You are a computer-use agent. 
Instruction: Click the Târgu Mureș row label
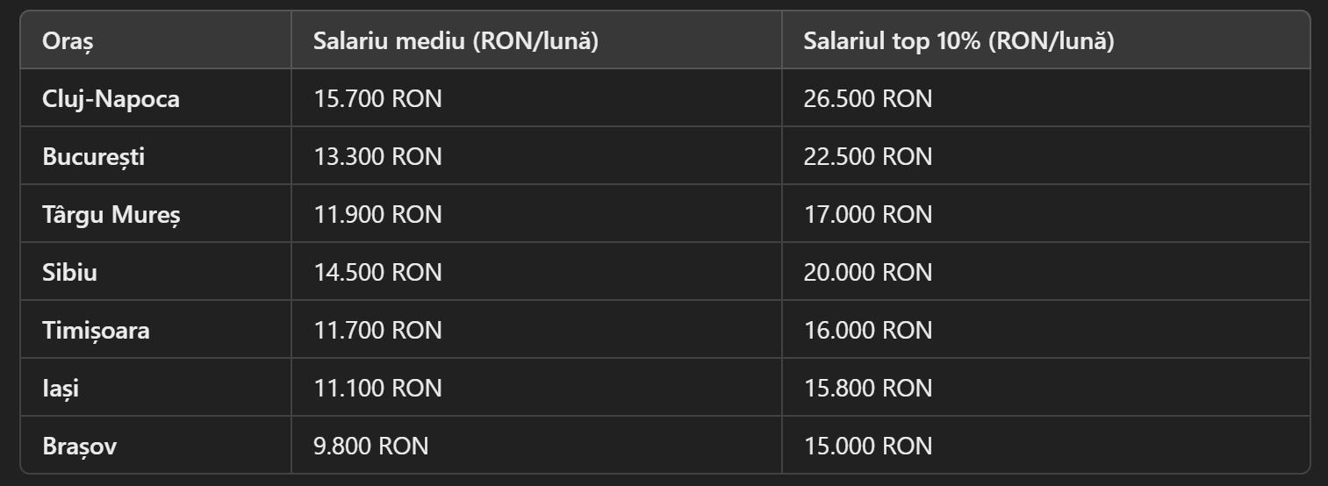pyautogui.click(x=111, y=215)
